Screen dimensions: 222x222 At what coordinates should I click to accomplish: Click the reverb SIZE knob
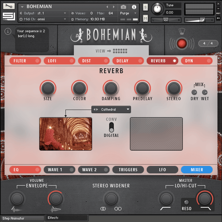pos(48,88)
